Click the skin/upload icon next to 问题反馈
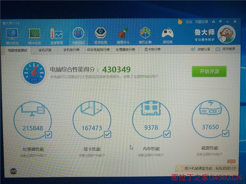Screen dimensions: 246x184 pyautogui.click(x=213, y=21)
